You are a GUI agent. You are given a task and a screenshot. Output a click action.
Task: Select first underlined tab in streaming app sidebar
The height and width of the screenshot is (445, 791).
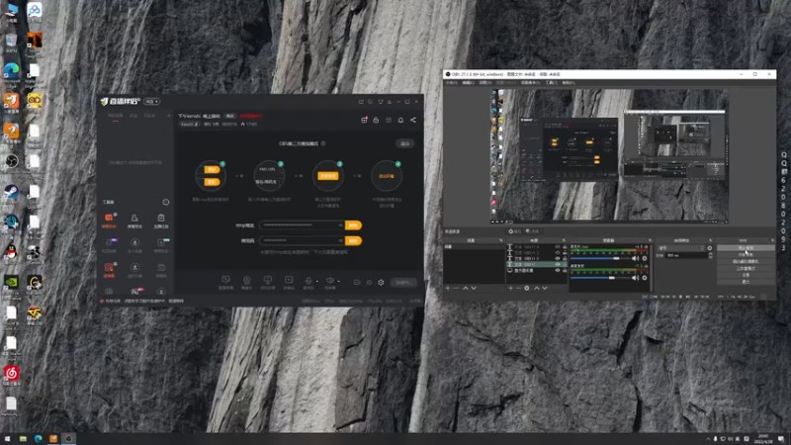click(116, 117)
